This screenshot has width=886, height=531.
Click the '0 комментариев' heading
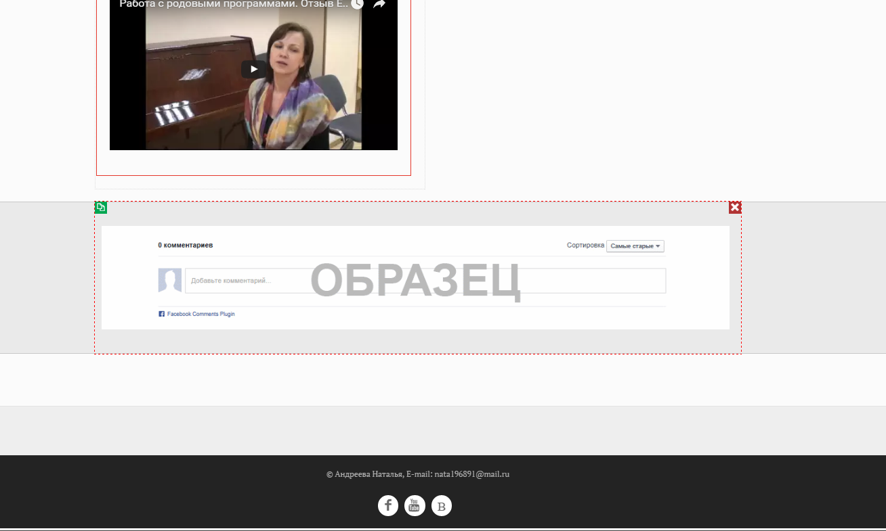point(186,245)
